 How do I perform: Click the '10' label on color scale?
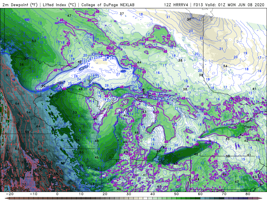point(81,194)
